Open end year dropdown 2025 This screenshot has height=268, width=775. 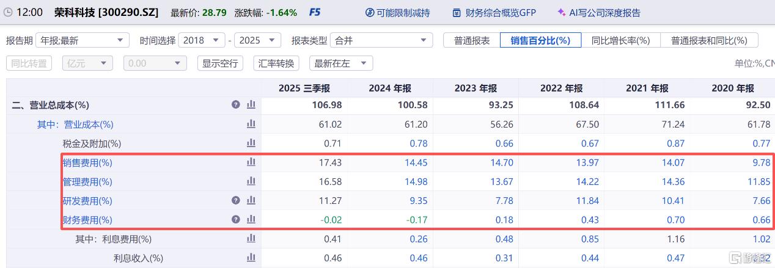257,40
